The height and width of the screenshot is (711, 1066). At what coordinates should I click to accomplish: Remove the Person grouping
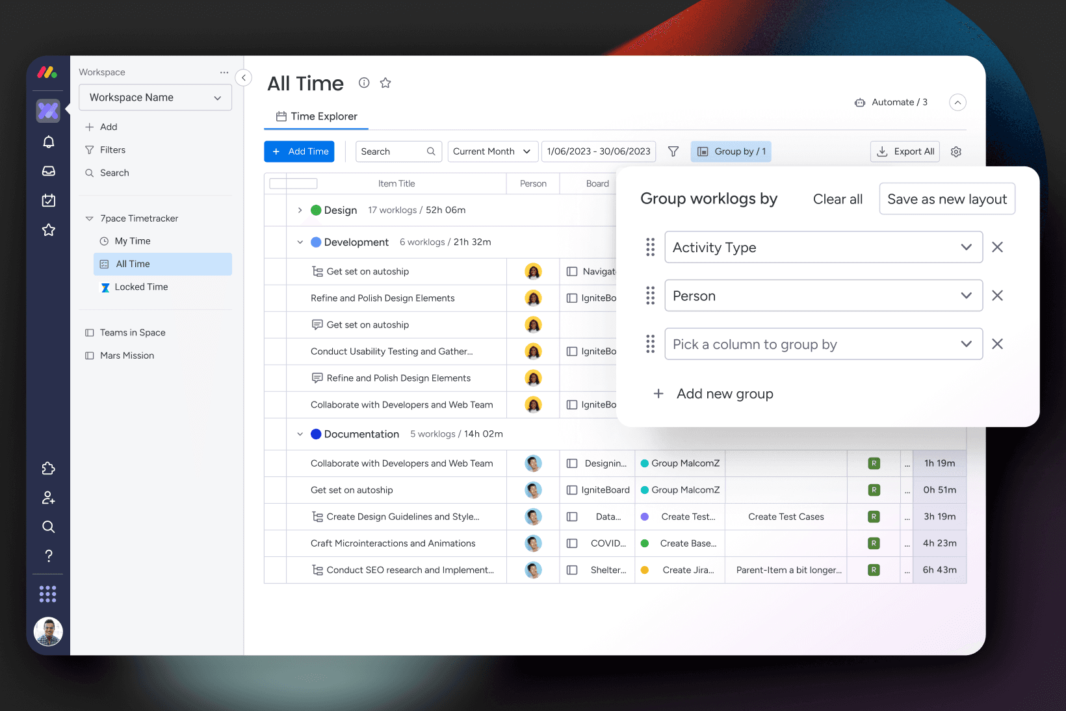click(x=997, y=296)
